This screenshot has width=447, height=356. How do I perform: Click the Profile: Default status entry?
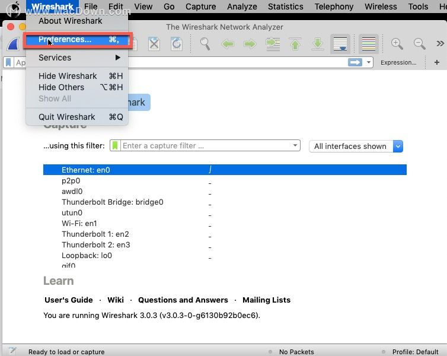point(415,352)
